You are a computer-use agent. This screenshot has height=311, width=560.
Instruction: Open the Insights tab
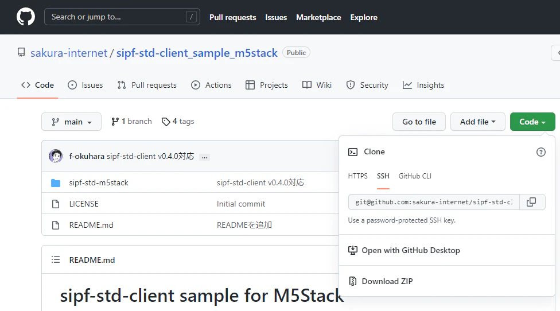point(423,85)
